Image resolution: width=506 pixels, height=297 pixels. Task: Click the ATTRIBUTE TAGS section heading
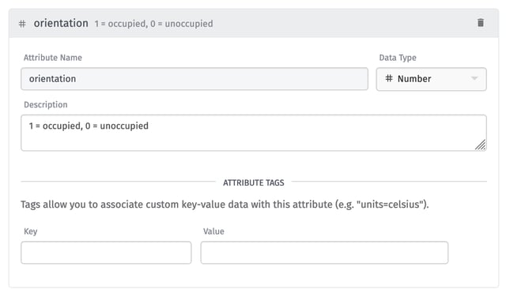click(254, 182)
